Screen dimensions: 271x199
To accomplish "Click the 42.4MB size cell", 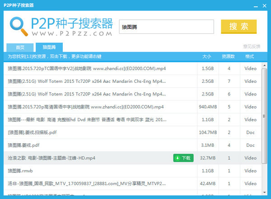I will click(208, 184).
